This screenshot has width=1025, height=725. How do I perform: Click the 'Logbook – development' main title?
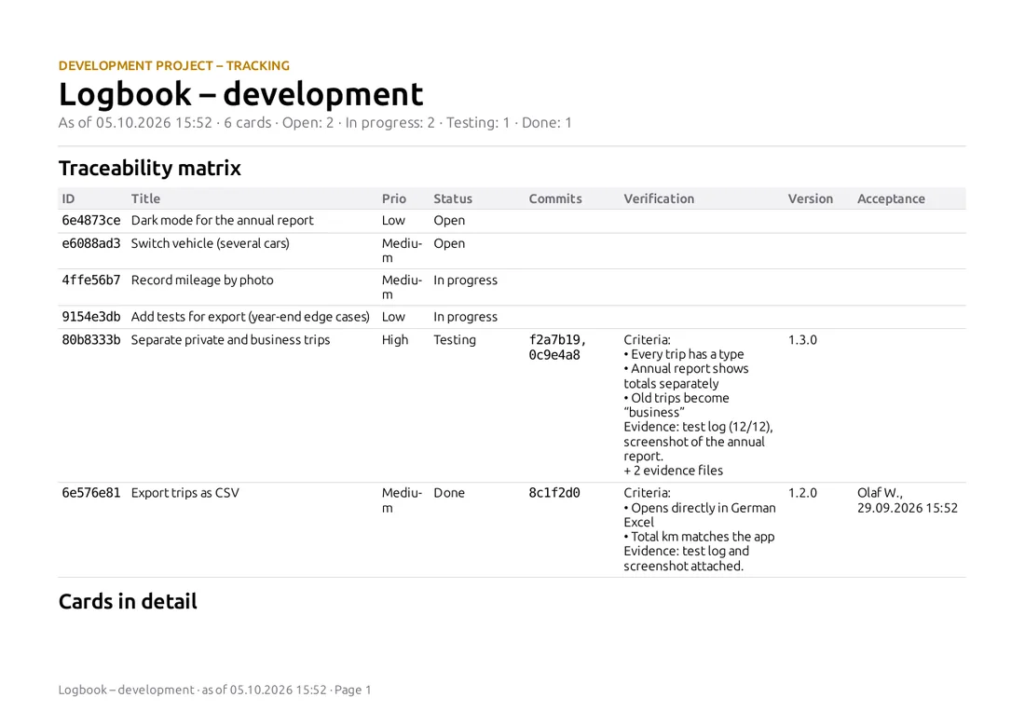pyautogui.click(x=240, y=94)
